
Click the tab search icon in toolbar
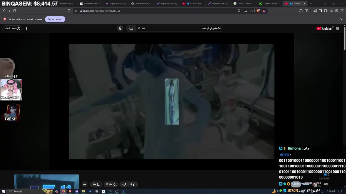(306, 11)
